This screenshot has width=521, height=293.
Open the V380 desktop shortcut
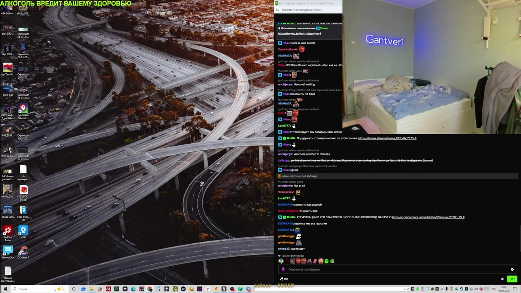[23, 232]
